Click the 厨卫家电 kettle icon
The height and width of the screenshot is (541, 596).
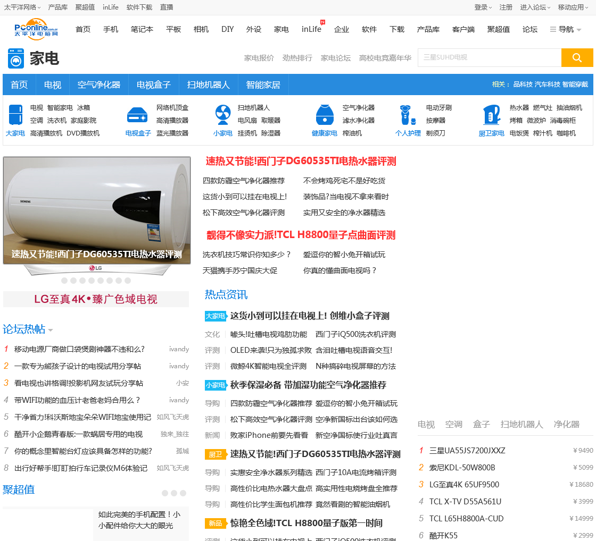point(492,115)
